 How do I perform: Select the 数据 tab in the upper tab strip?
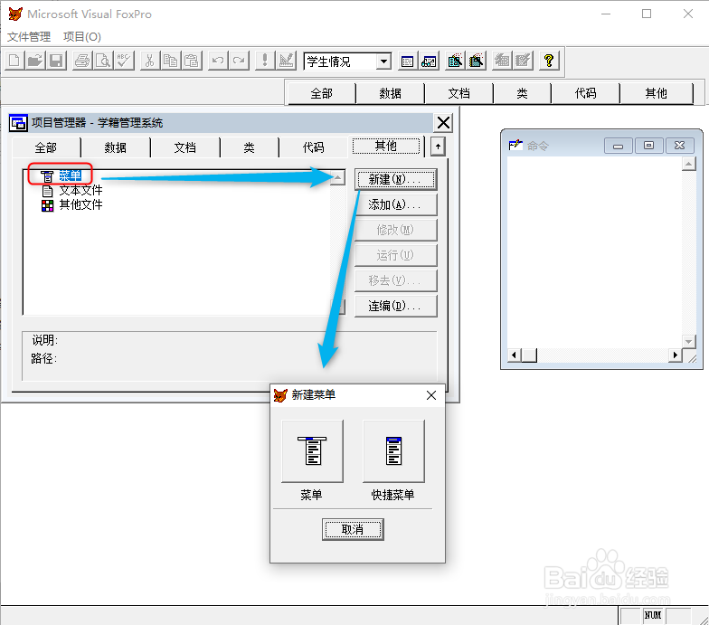[391, 93]
